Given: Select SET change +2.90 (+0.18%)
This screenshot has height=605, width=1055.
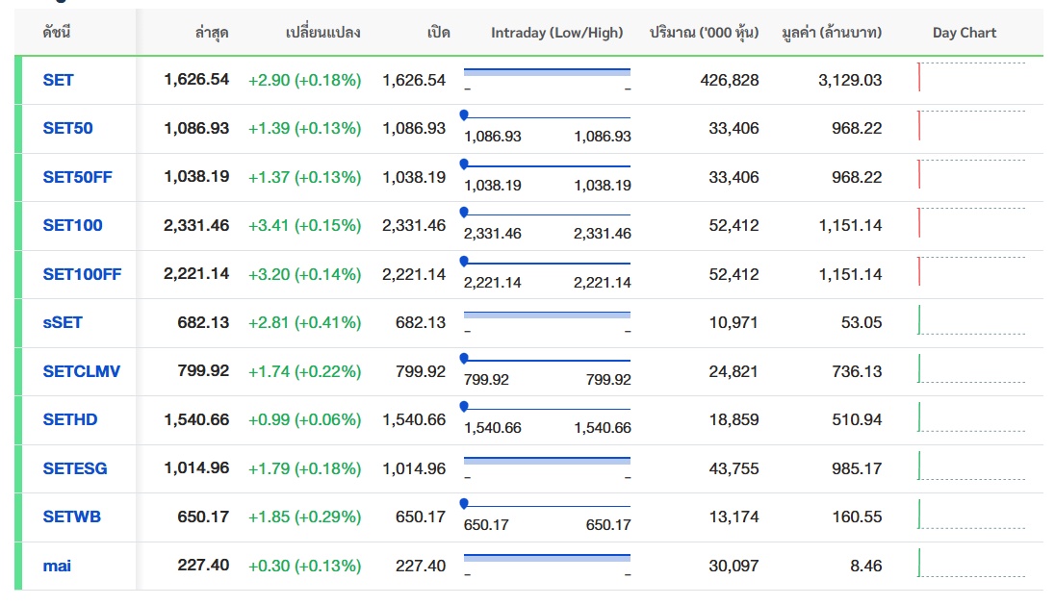Looking at the screenshot, I should 305,80.
